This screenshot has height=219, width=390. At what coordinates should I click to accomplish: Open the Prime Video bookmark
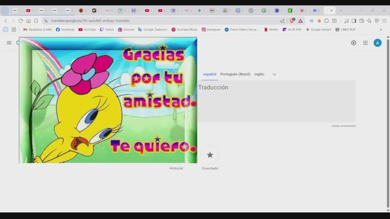click(x=242, y=30)
